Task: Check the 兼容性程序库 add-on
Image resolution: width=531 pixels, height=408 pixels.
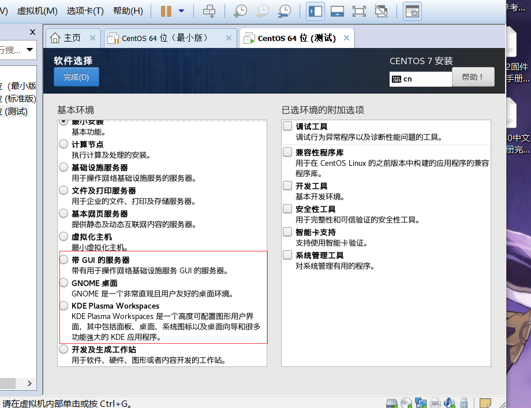Action: point(287,151)
